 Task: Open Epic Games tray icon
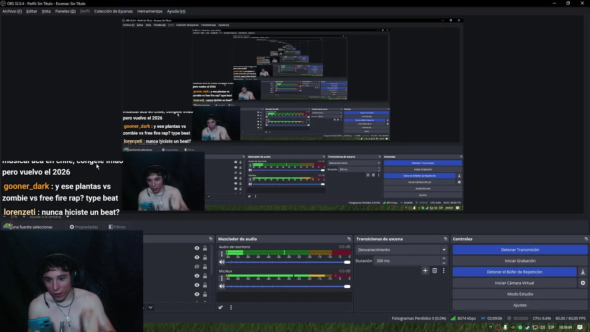coord(490,327)
